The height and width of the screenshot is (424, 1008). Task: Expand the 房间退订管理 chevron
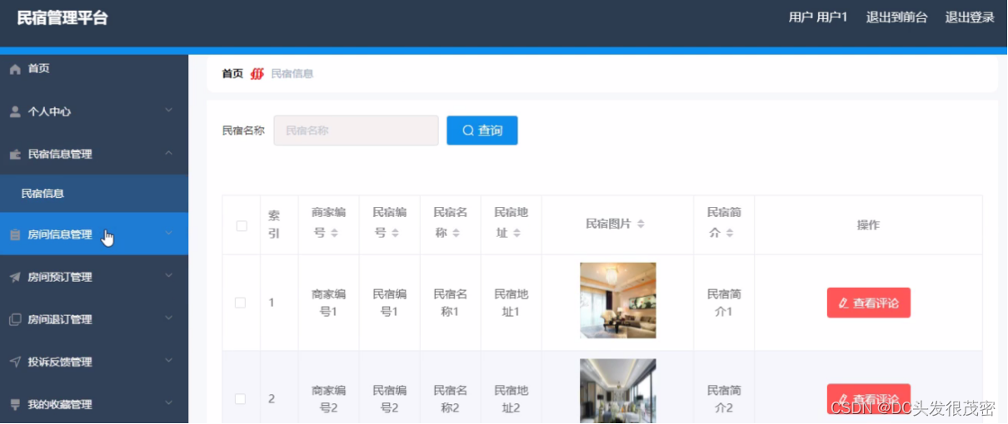169,318
